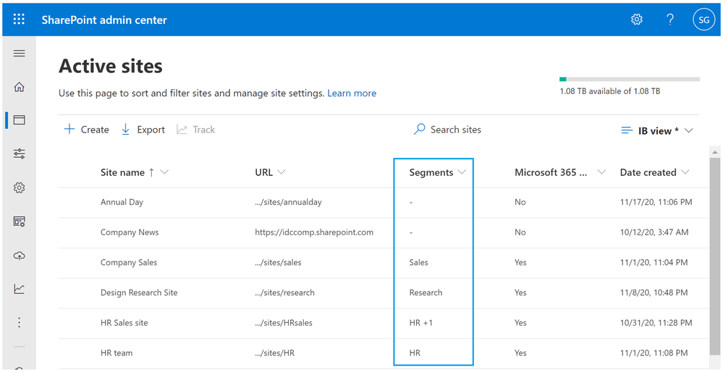Click URL .../sites/sales

278,262
